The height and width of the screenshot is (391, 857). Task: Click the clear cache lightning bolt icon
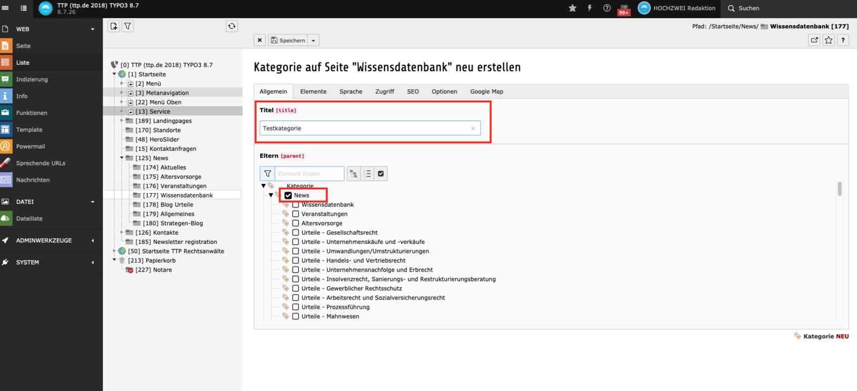(590, 8)
